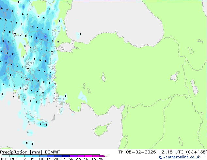Pick the 40–45 mm magenta swatch
The height and width of the screenshot is (160, 207).
click(x=88, y=156)
